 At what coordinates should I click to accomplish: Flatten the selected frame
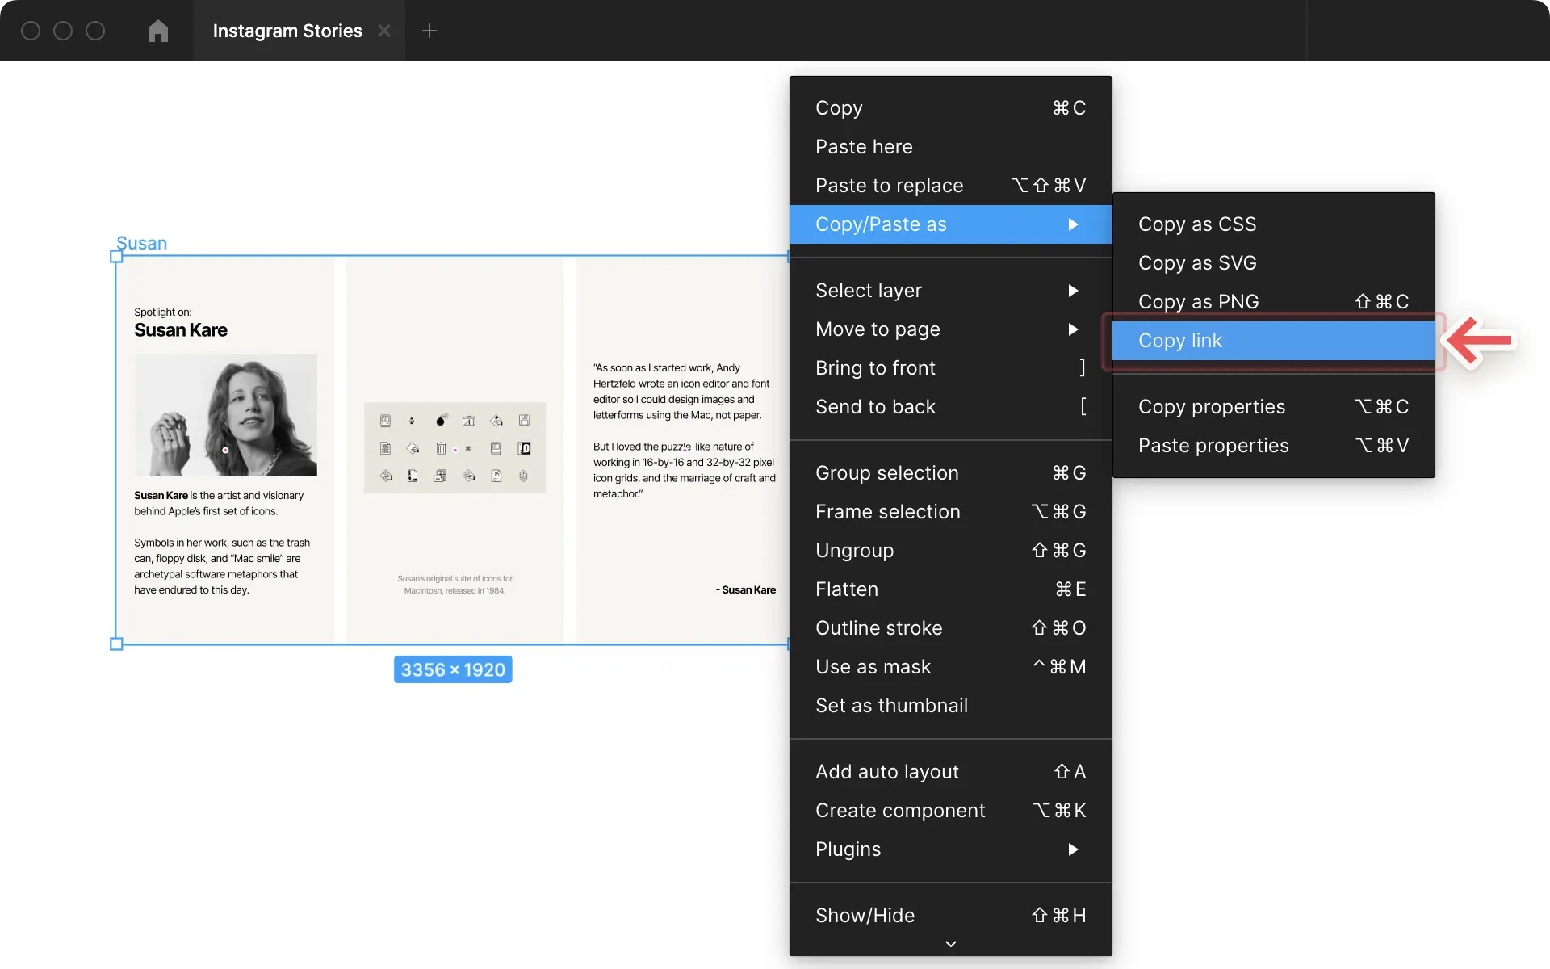click(847, 589)
